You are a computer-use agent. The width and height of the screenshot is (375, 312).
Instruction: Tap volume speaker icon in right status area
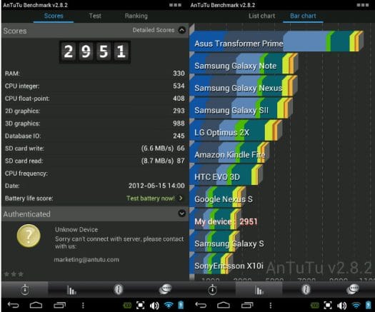[x=341, y=306]
